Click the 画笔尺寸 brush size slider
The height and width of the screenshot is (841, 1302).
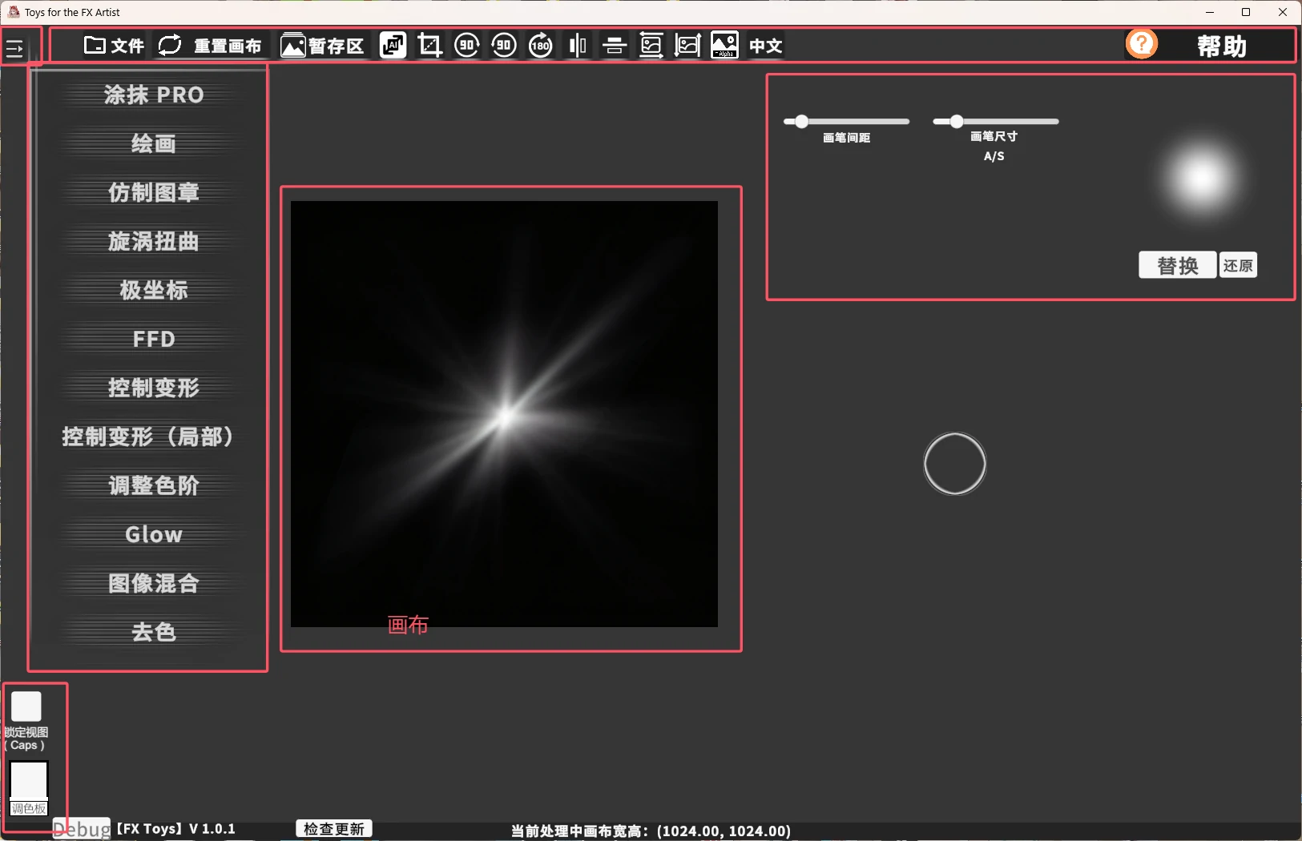(x=995, y=122)
